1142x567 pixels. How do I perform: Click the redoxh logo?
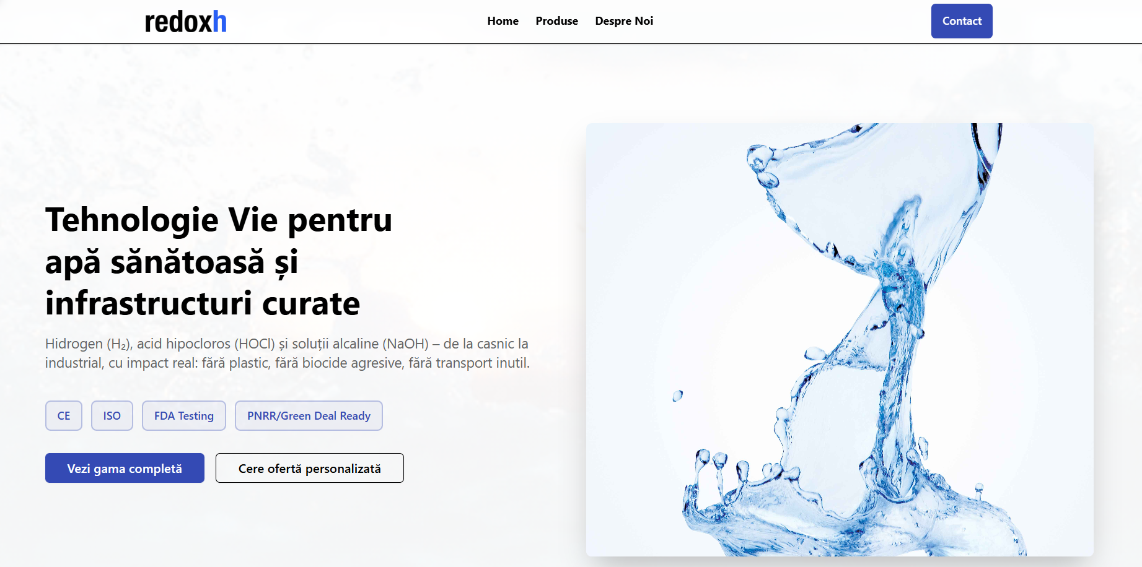[185, 22]
